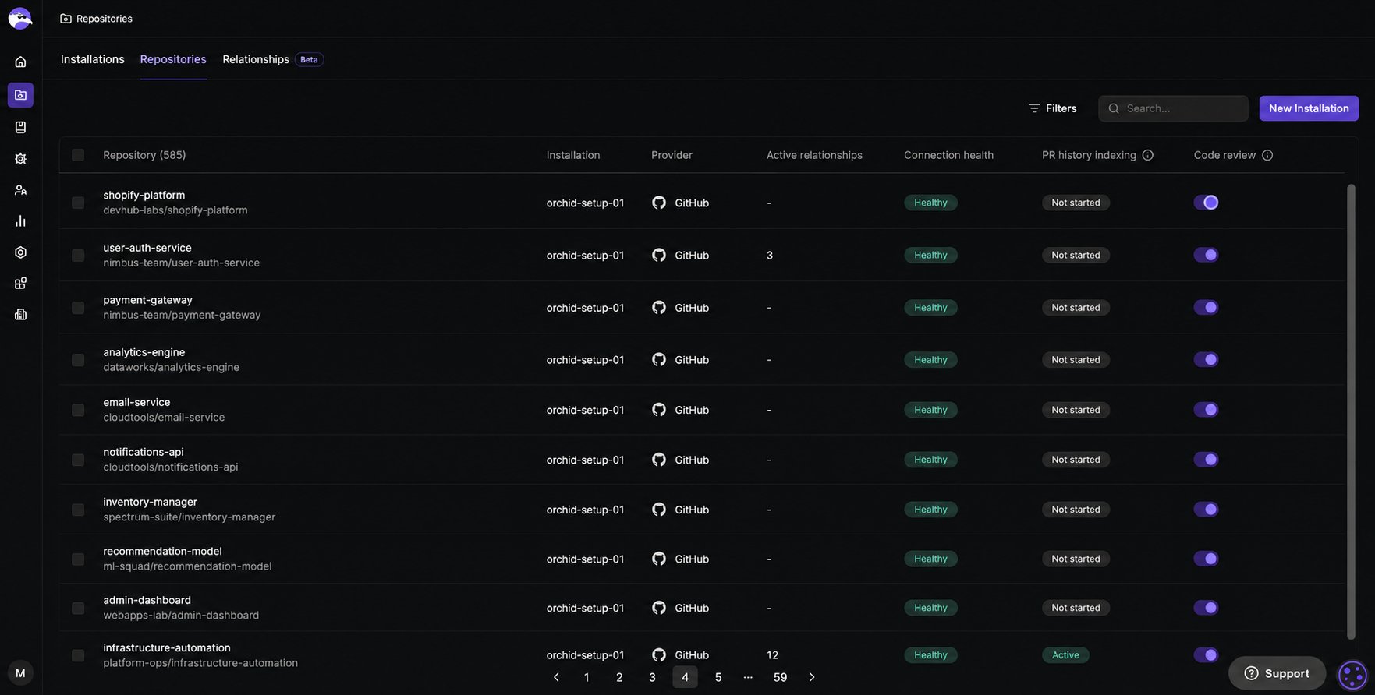This screenshot has width=1375, height=695.
Task: Click Not started badge in notifications-api row
Action: (x=1076, y=460)
